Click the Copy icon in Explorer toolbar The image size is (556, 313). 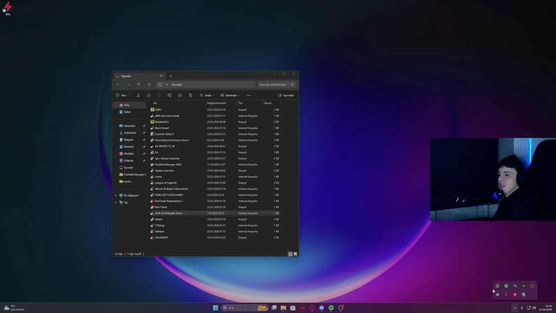click(149, 95)
